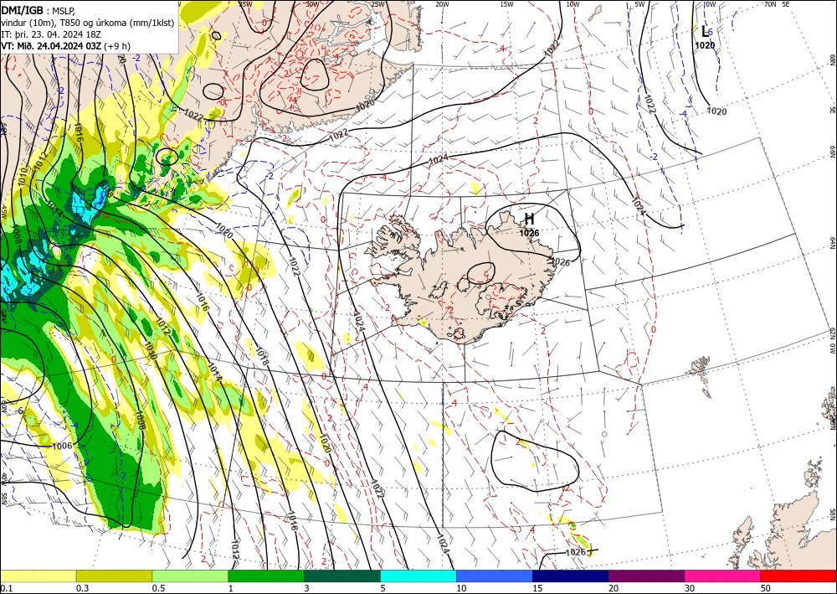Click the red 50 mm legend swatch
This screenshot has width=837, height=594.
(798, 576)
